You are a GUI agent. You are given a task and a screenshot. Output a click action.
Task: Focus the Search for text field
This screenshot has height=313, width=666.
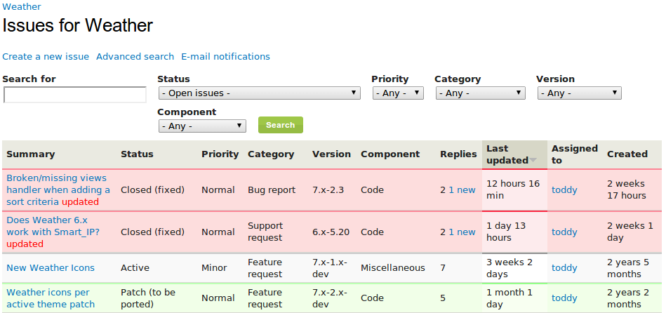click(x=75, y=95)
